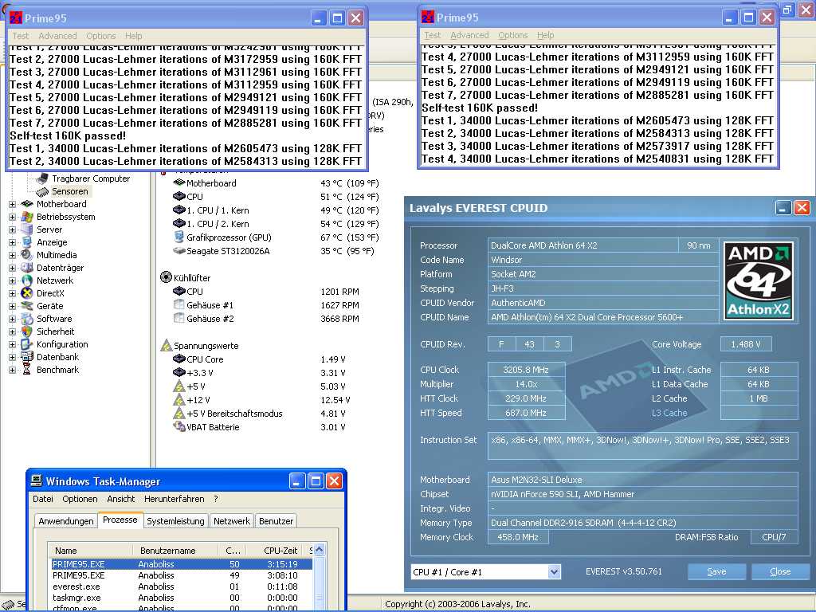Screen dimensions: 816x612
Task: Click Memory Clock 458.0 MHz field
Action: 518,537
